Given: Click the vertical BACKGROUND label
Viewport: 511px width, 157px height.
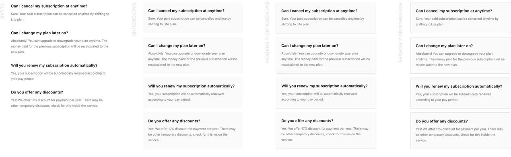Looking at the screenshot, I should 134,20.
